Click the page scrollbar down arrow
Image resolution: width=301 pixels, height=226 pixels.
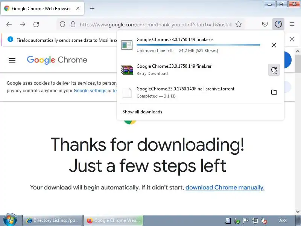(298, 212)
